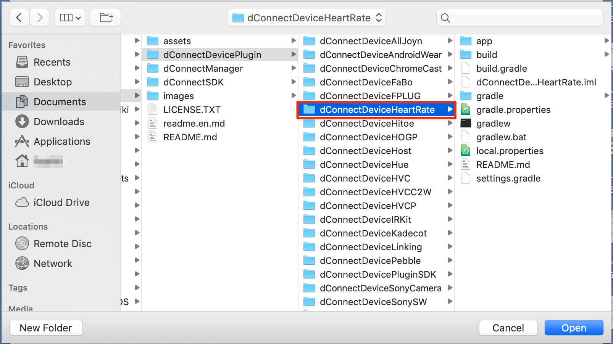This screenshot has width=613, height=344.
Task: Select iCloud Drive in the sidebar
Action: pyautogui.click(x=61, y=203)
